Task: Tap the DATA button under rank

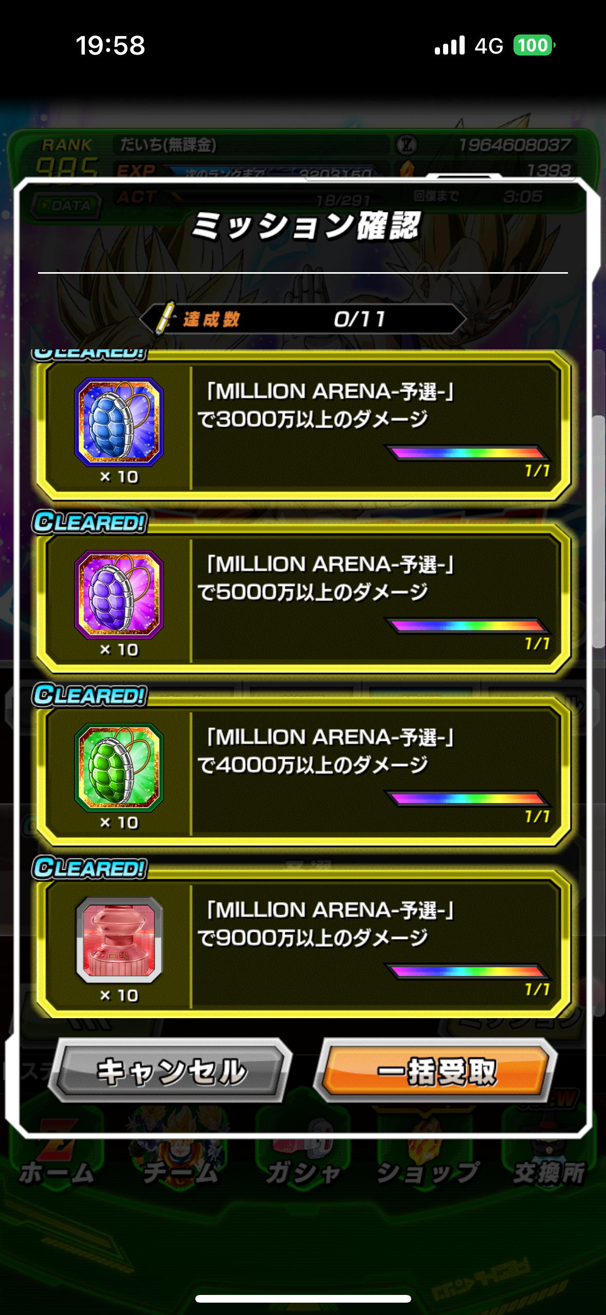Action: tap(66, 205)
